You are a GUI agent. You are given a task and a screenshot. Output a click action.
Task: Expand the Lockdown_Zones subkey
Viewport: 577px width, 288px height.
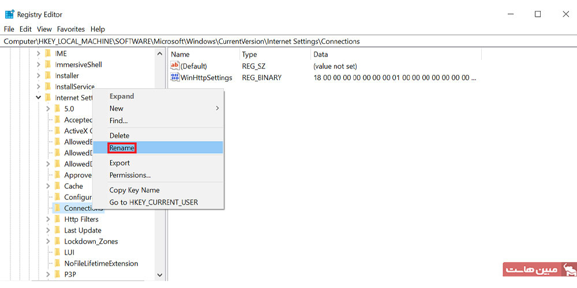tap(48, 241)
